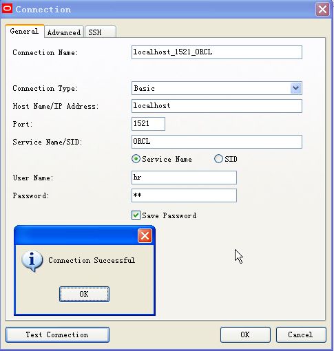
Task: Click the Host Name/IP Address field
Action: pyautogui.click(x=217, y=106)
